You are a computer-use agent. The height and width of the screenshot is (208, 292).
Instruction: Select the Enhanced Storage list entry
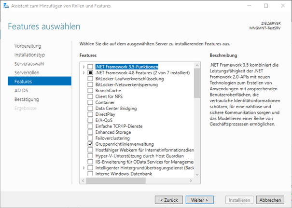113,132
